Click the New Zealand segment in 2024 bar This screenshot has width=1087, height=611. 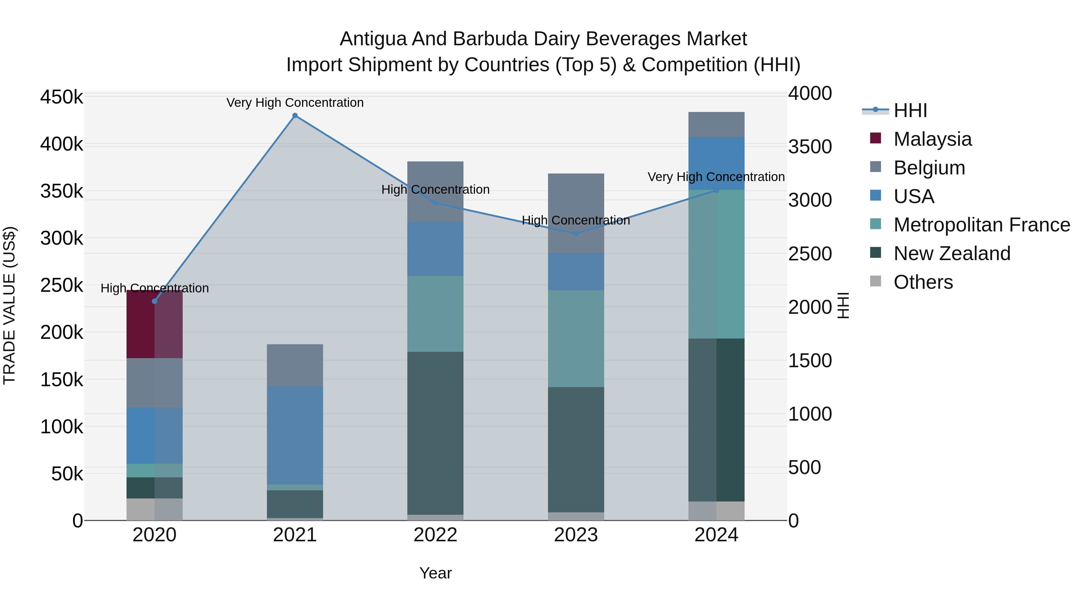[717, 420]
